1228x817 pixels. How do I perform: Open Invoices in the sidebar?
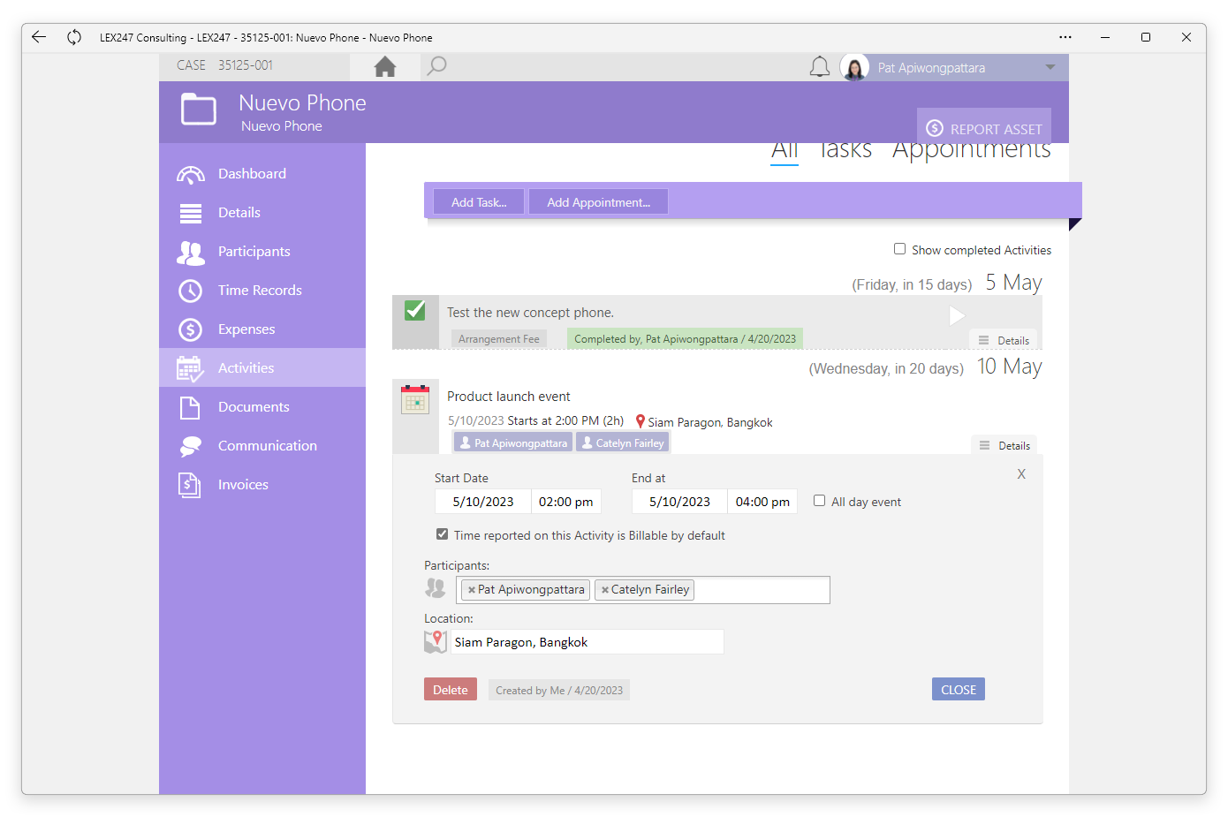click(262, 485)
